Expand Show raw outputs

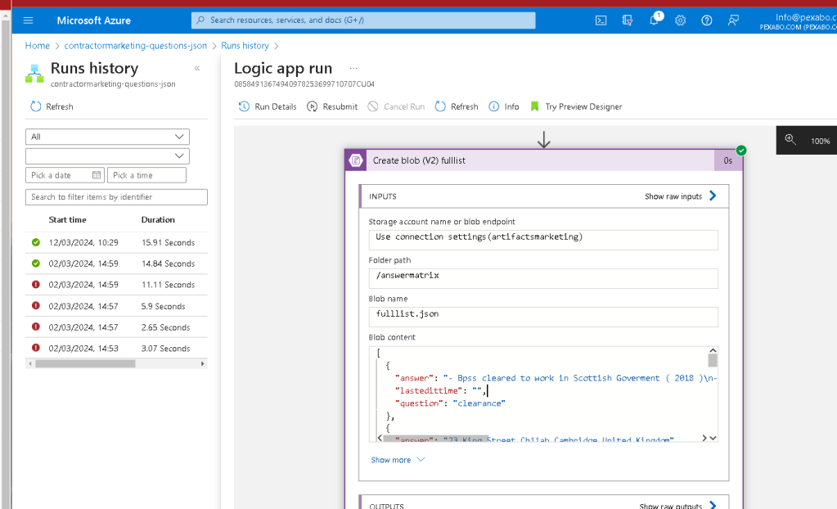coord(678,505)
